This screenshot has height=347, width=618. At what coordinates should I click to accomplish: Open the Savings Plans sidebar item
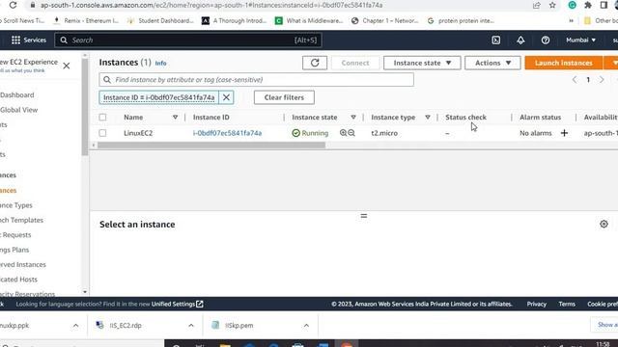[x=14, y=250]
